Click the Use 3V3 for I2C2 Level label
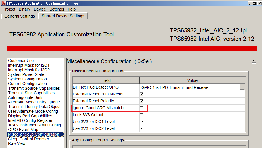This screenshot has width=262, height=148. [x=94, y=128]
